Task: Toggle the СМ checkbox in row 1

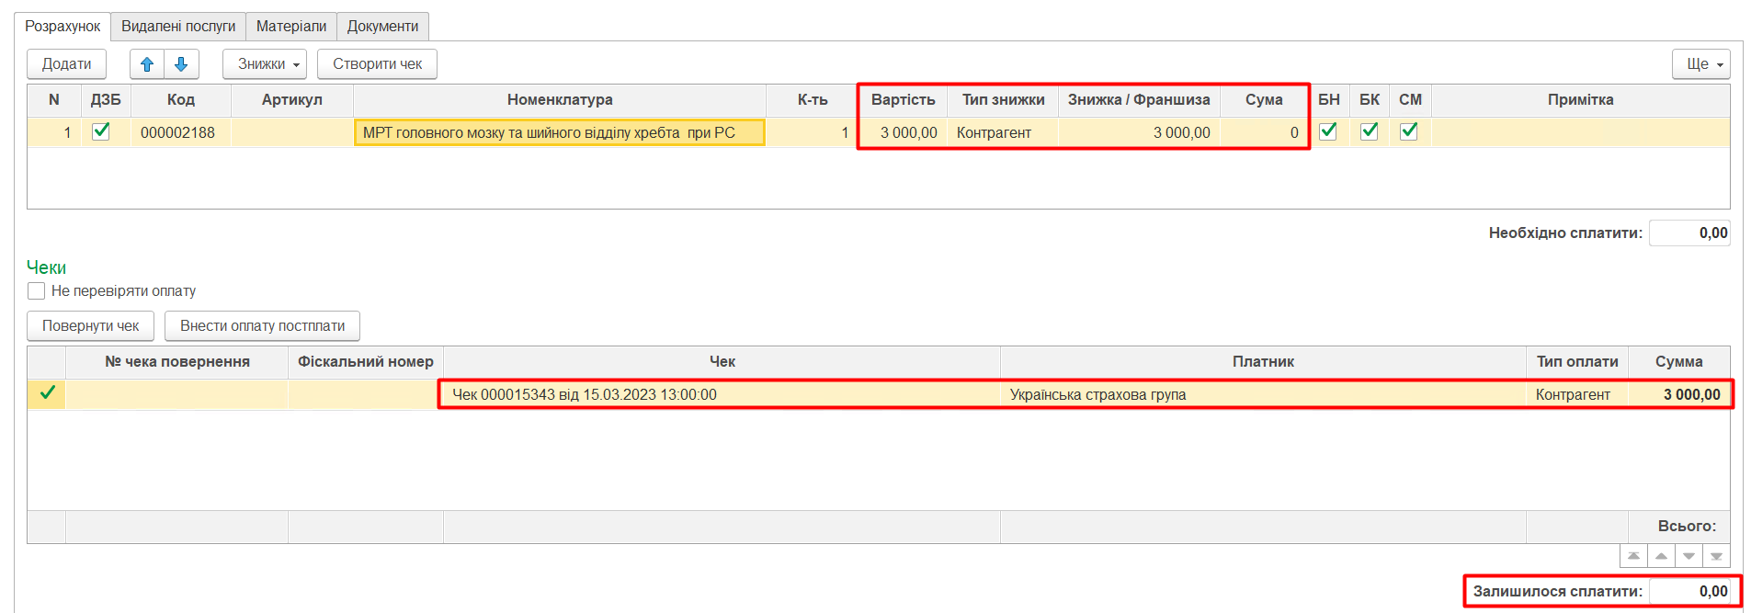Action: click(1408, 131)
